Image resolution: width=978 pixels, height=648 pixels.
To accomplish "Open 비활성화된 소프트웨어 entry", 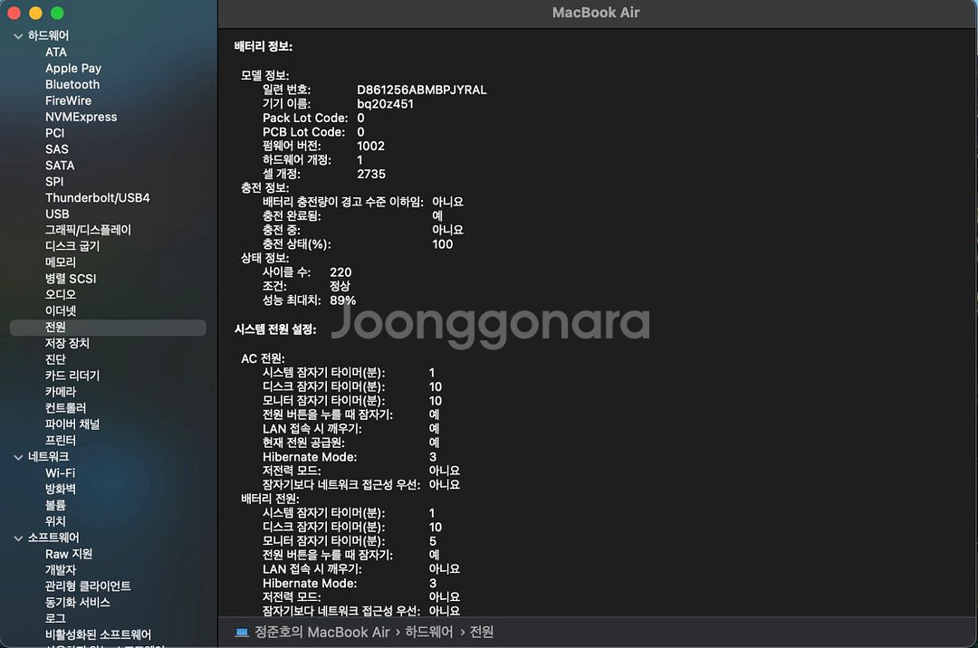I will pyautogui.click(x=98, y=635).
